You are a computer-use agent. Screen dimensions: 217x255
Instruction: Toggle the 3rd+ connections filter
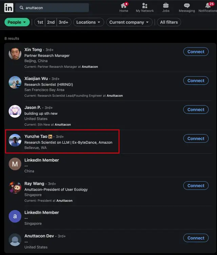pyautogui.click(x=63, y=22)
